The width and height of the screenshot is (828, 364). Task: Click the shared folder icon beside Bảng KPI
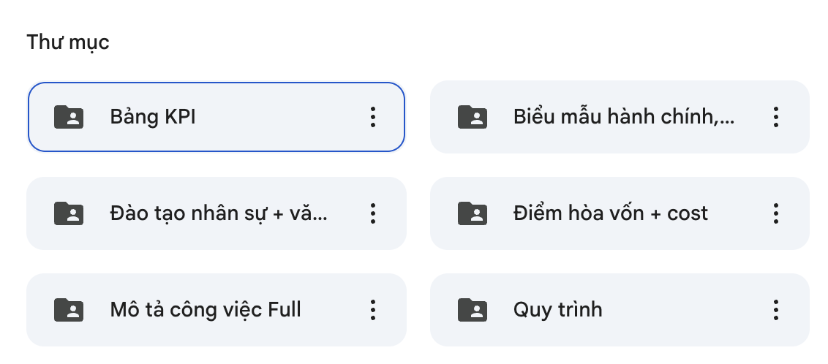(69, 117)
